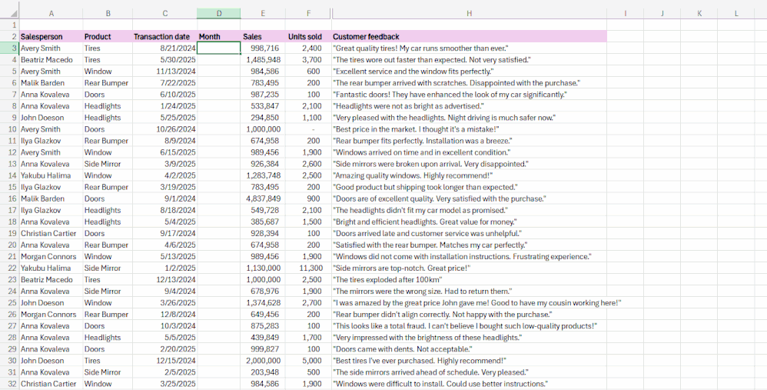The height and width of the screenshot is (390, 767).
Task: Click the Sales header cell
Action: pyautogui.click(x=263, y=37)
